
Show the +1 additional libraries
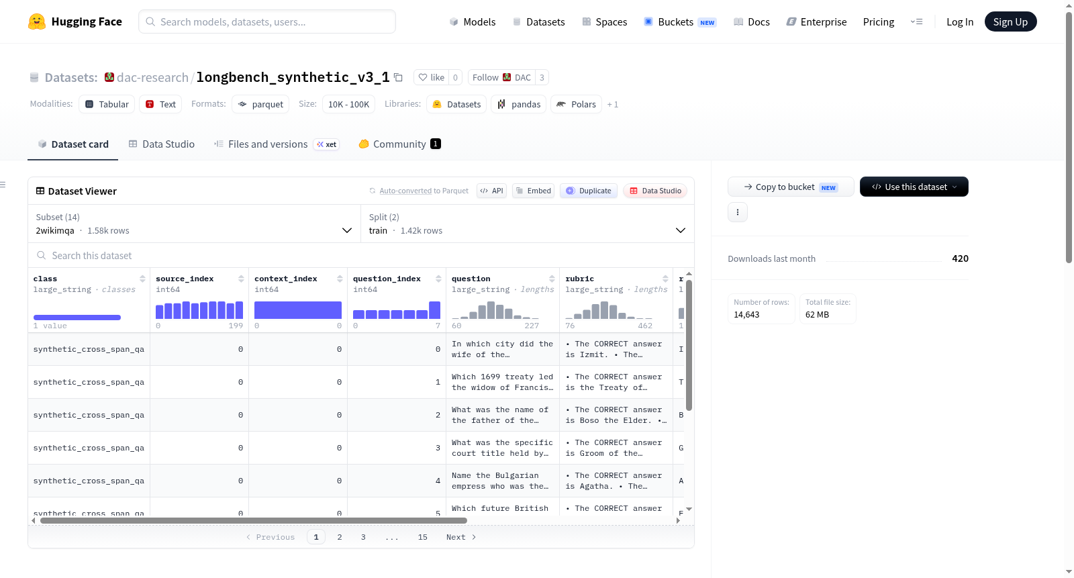(613, 104)
